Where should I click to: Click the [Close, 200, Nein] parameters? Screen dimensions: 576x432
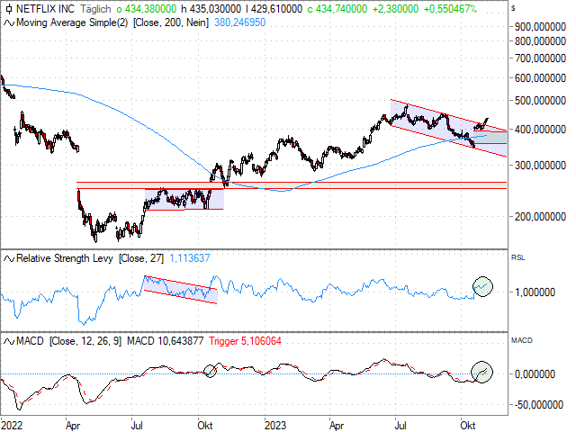click(x=171, y=22)
